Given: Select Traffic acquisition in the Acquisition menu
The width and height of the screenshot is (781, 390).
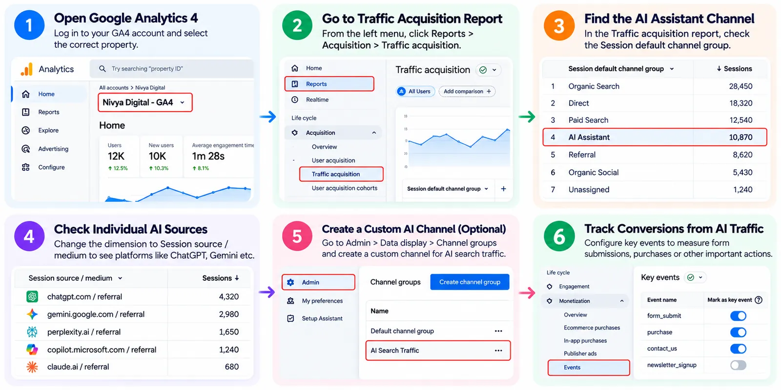Looking at the screenshot, I should coord(341,174).
